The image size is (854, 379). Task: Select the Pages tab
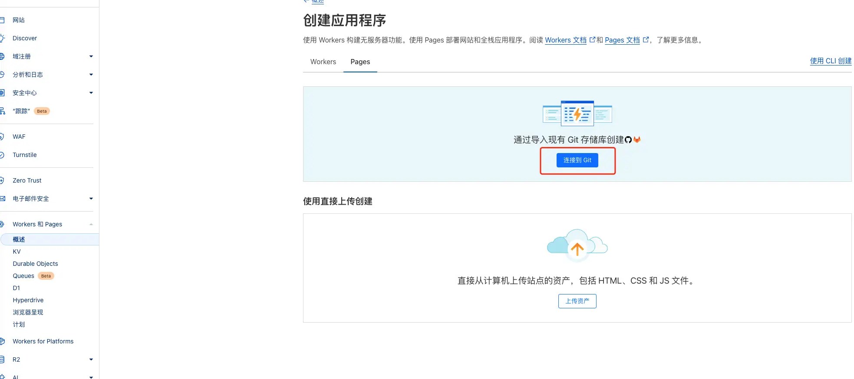pos(360,62)
